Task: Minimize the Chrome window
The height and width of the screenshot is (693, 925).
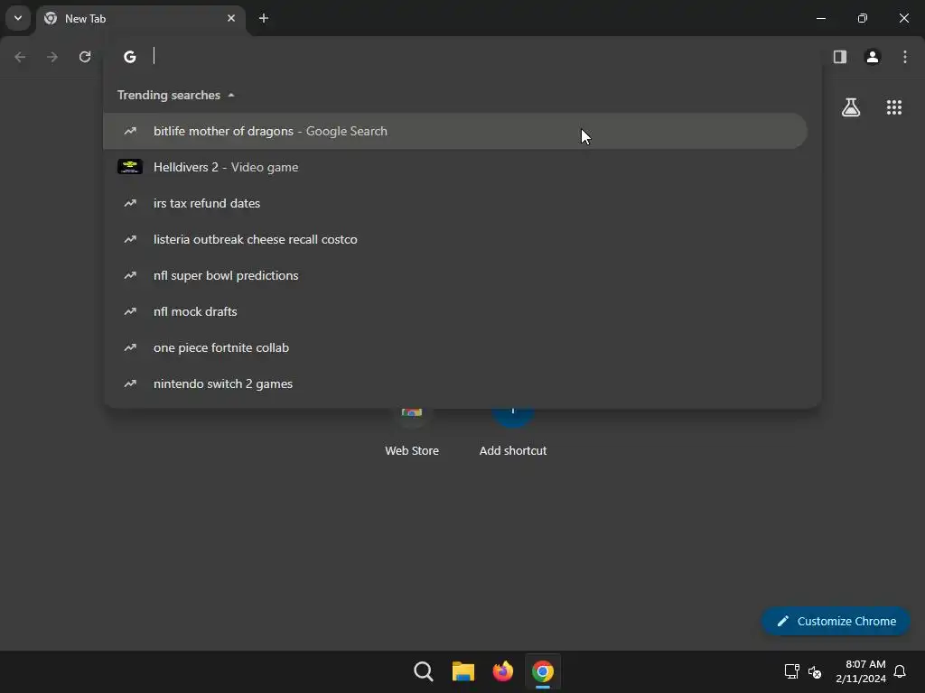Action: click(x=820, y=18)
